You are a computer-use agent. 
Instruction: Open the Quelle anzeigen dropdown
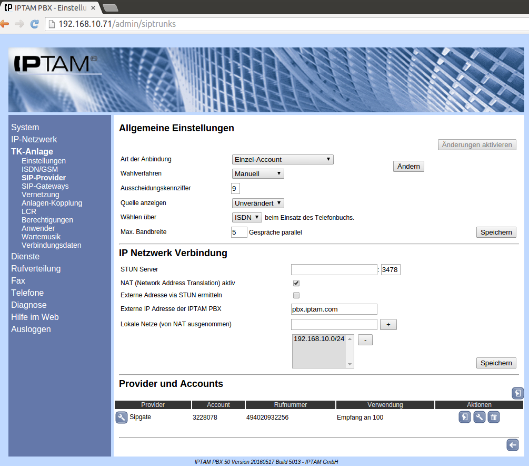(x=258, y=203)
